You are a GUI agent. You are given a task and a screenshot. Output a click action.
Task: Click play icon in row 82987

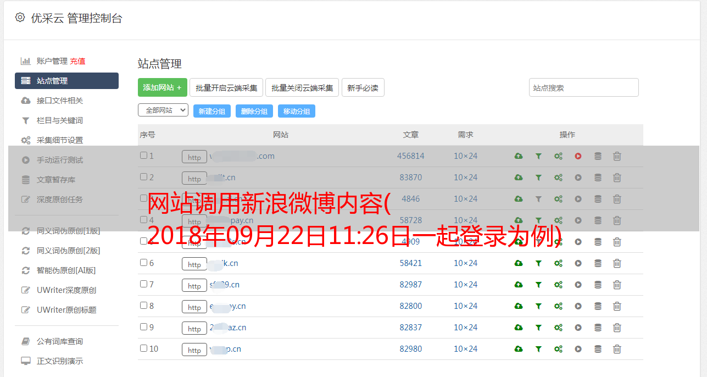click(578, 285)
